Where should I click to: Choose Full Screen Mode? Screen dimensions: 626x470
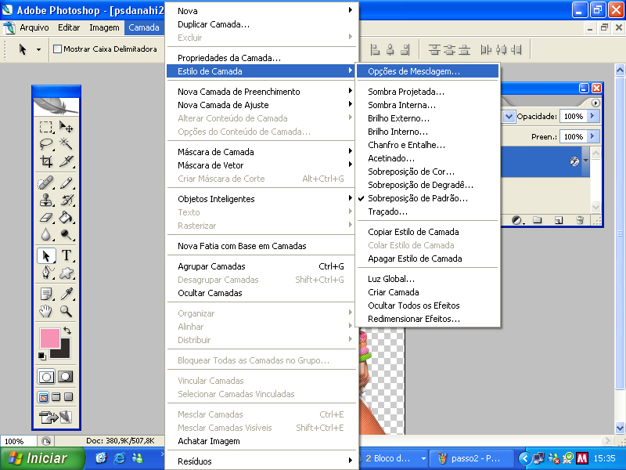(69, 397)
